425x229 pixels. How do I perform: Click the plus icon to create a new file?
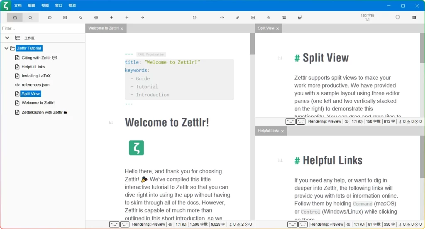[x=111, y=17]
